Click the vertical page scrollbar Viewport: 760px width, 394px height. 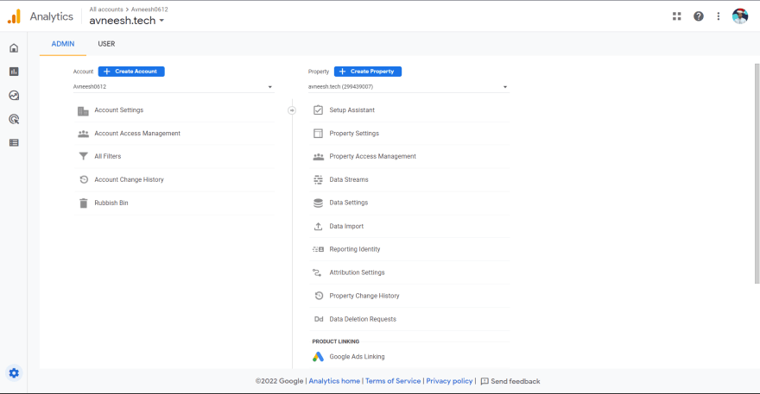[757, 173]
